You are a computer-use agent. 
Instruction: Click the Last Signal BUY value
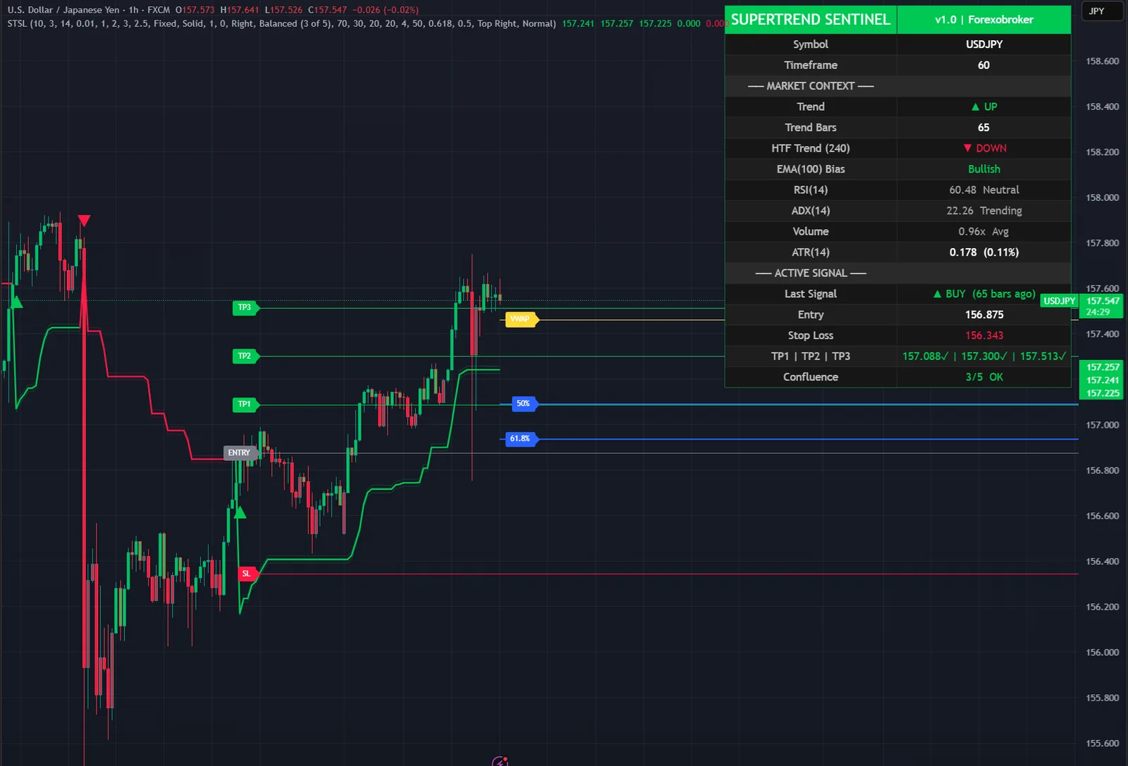pos(984,294)
